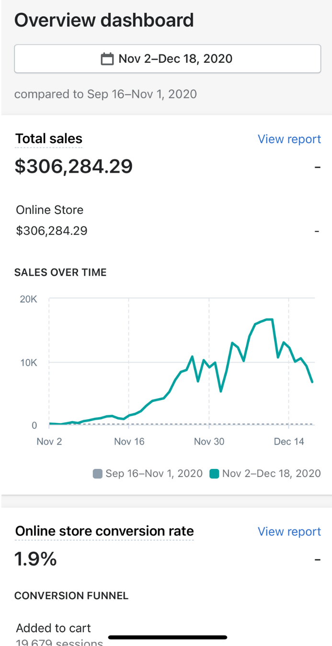Click the calendar icon in the date picker

[x=107, y=59]
